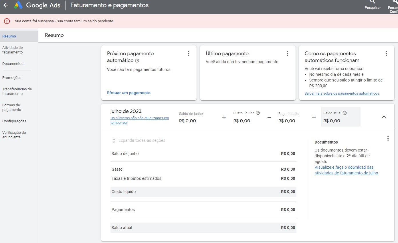The image size is (398, 243).
Task: Open the Último pagamento card options menu
Action: tap(287, 53)
